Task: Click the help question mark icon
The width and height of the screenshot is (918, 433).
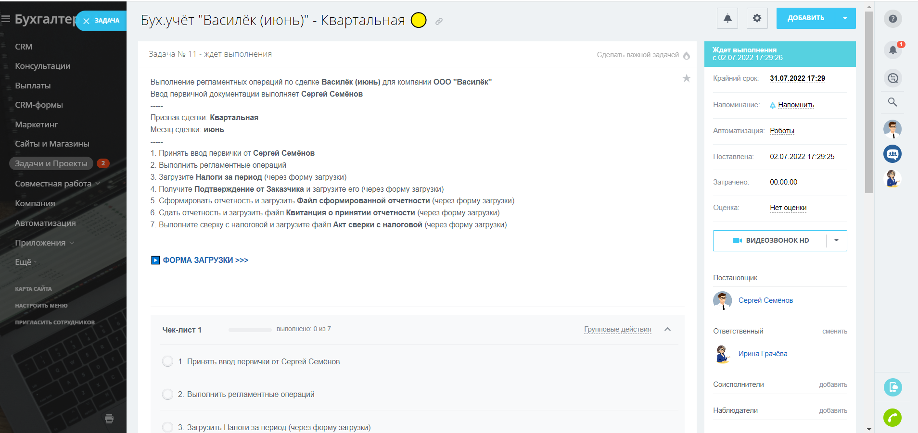Action: [x=892, y=19]
